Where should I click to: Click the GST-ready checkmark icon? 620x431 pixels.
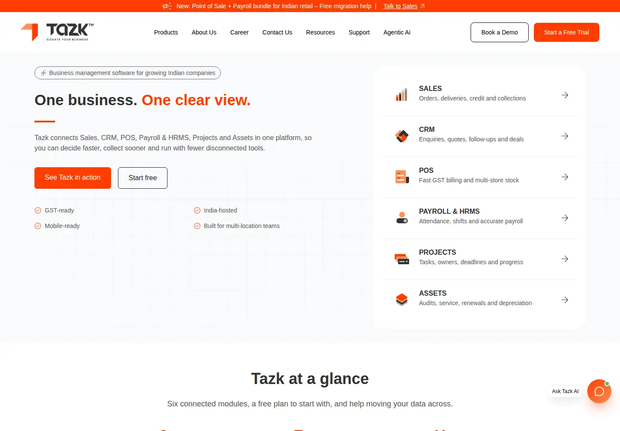click(x=38, y=210)
